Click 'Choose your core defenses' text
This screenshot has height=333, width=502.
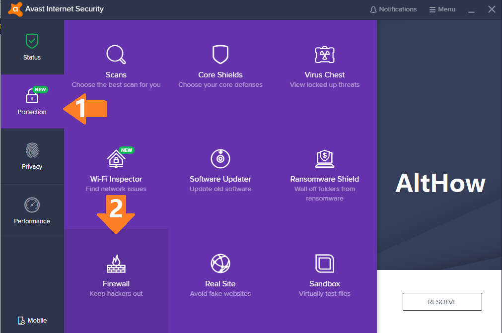click(x=220, y=85)
